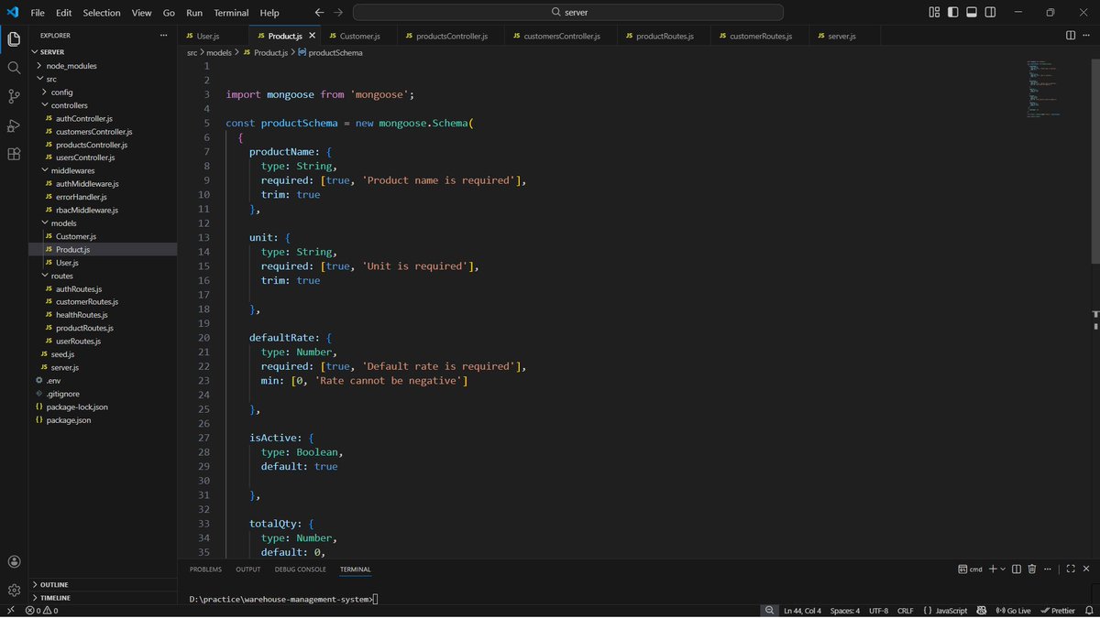The image size is (1100, 618).
Task: Collapse the SERVER root folder
Action: click(36, 52)
